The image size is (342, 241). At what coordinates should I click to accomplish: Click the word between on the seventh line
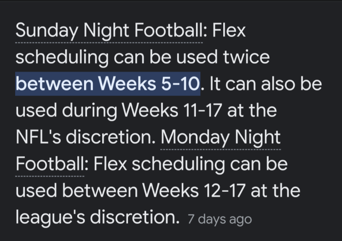[100, 190]
